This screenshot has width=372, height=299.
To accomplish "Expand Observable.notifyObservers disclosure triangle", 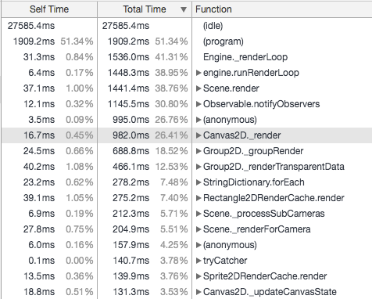I will [199, 104].
